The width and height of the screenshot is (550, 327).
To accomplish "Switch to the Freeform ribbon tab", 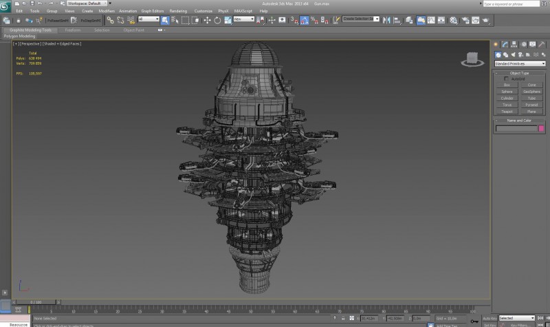I will (x=72, y=30).
